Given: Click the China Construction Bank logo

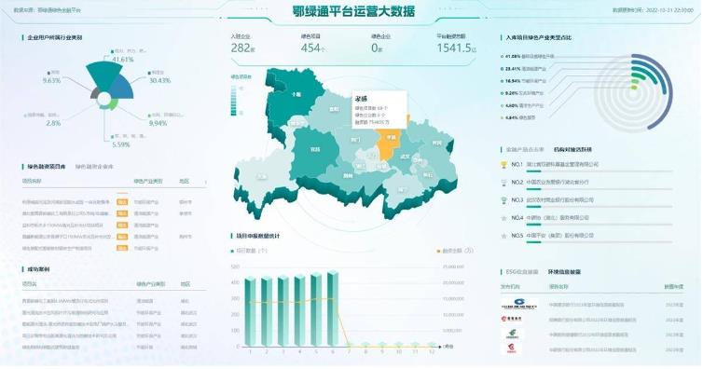Looking at the screenshot, I should click(x=519, y=305).
